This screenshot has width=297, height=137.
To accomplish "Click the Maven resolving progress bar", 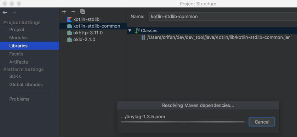I will [x=183, y=122].
